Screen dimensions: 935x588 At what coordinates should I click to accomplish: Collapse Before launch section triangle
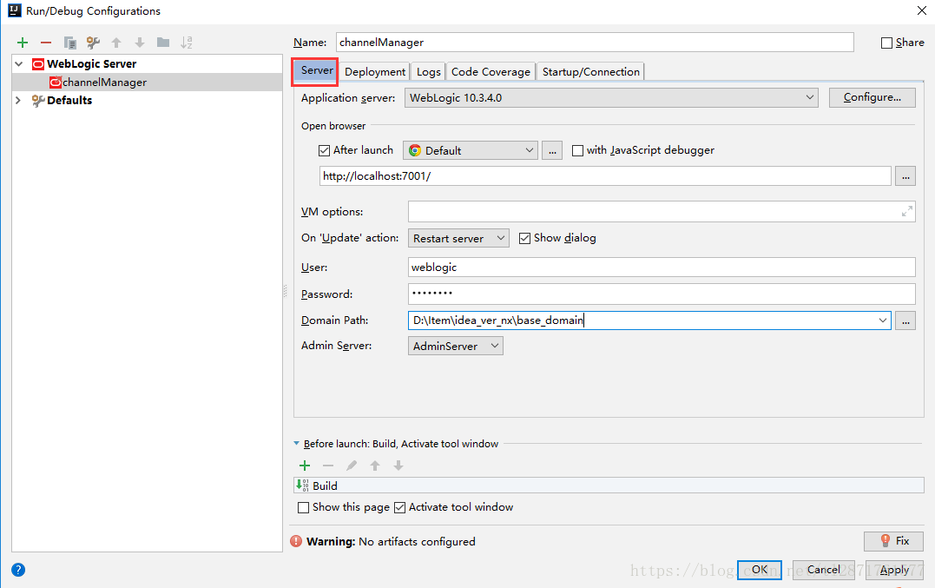pos(296,444)
